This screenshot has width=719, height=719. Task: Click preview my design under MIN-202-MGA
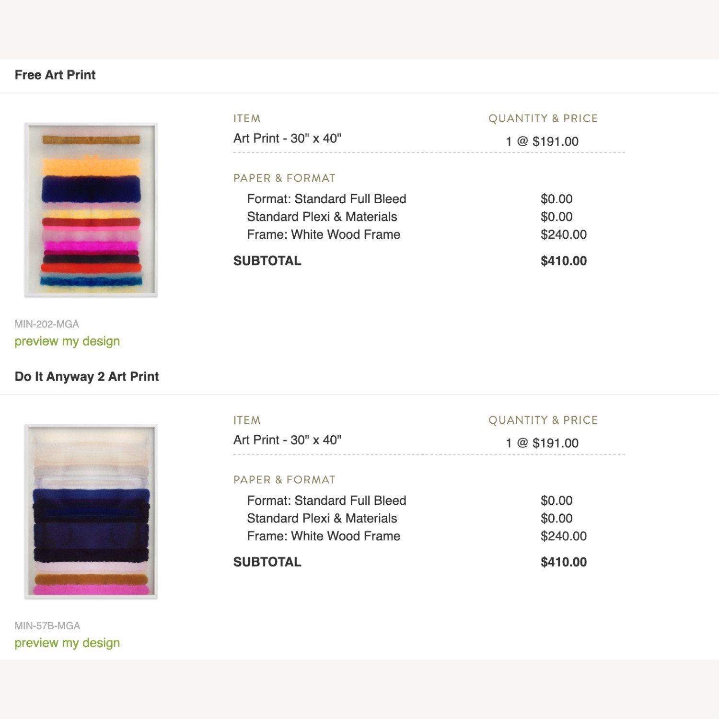pyautogui.click(x=67, y=341)
